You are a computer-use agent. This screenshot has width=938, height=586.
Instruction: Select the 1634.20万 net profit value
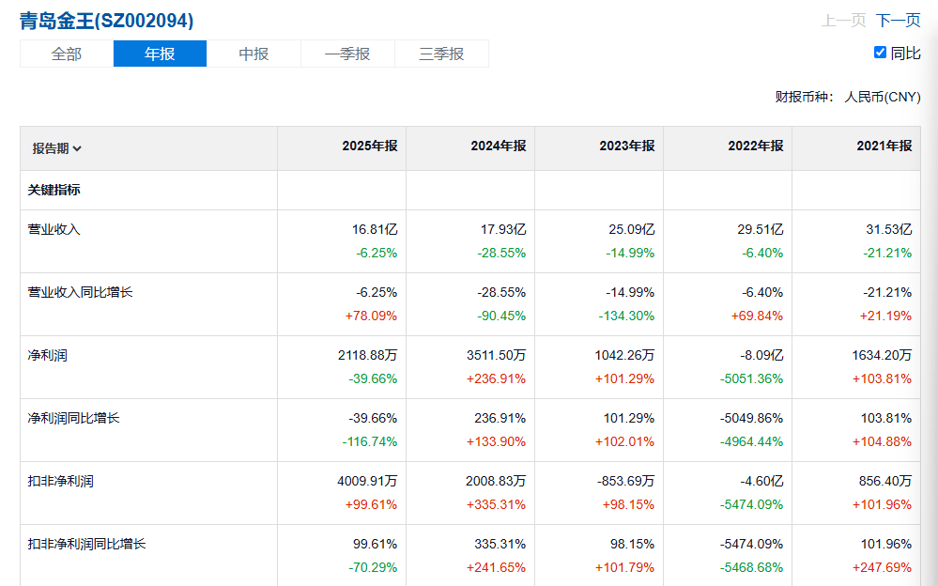coord(882,356)
